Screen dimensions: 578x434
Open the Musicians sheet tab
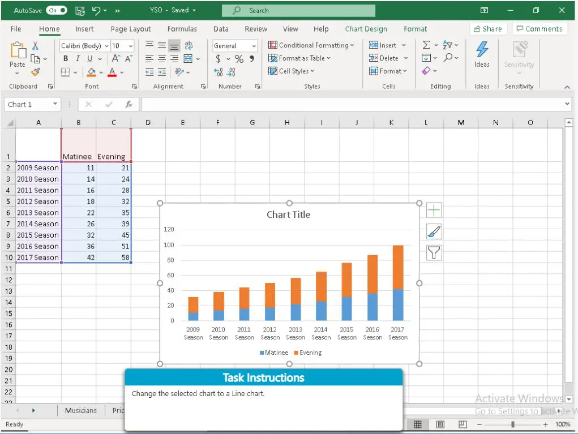(81, 410)
